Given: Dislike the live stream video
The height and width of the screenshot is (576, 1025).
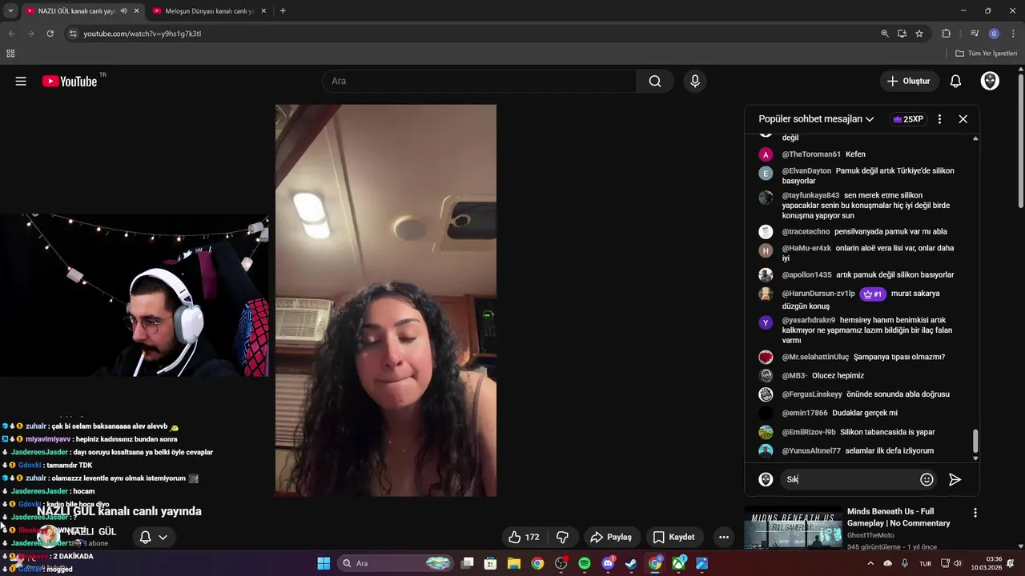Looking at the screenshot, I should click(x=562, y=537).
